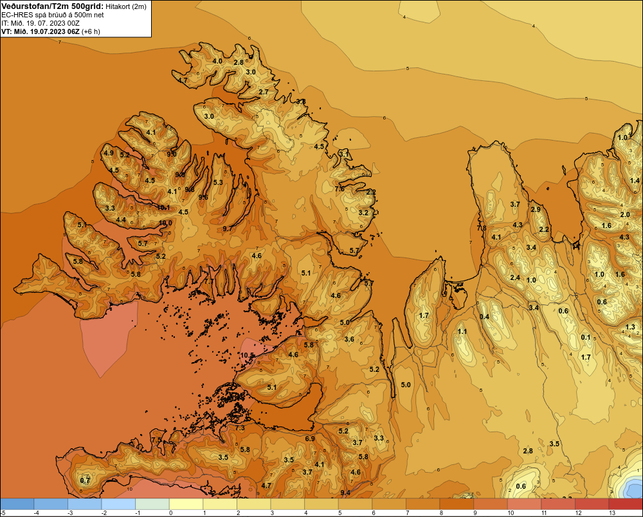Pick the legend swatch between 8 and 9
Image resolution: width=643 pixels, height=517 pixels.
tap(457, 504)
